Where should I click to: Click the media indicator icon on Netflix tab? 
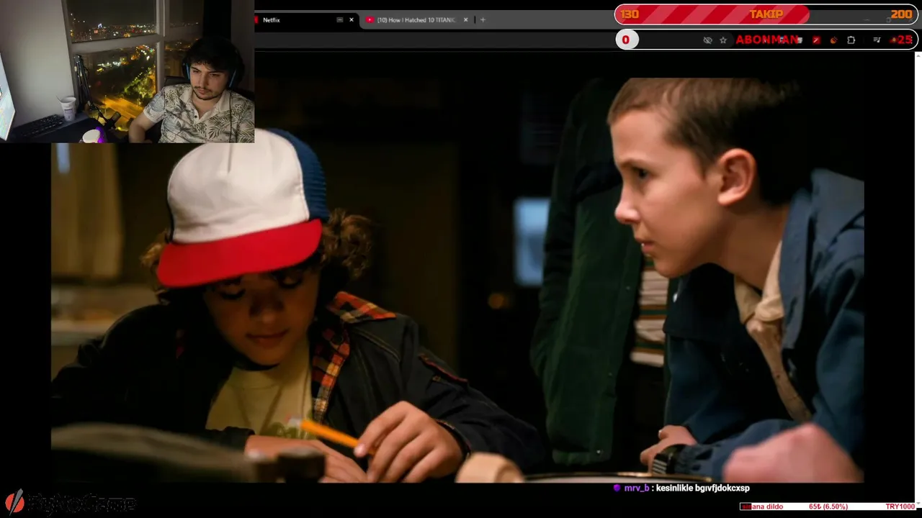340,20
